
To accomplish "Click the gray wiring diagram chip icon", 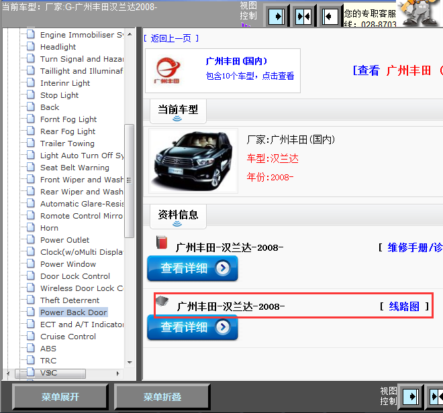I will [x=162, y=302].
